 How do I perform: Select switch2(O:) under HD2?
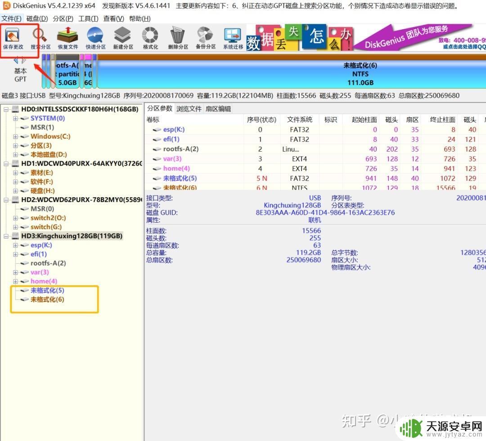(x=48, y=218)
